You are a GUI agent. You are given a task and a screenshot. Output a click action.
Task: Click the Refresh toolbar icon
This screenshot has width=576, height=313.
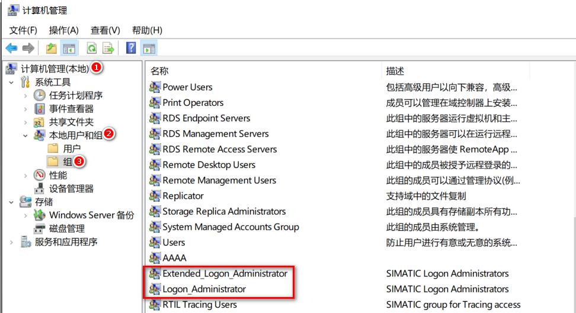92,49
